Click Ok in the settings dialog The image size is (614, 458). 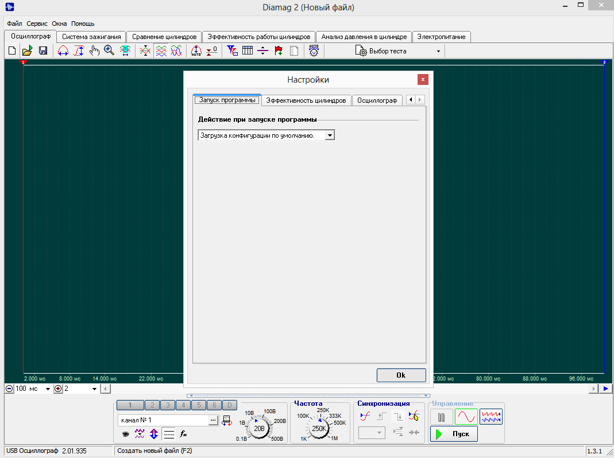(x=401, y=375)
